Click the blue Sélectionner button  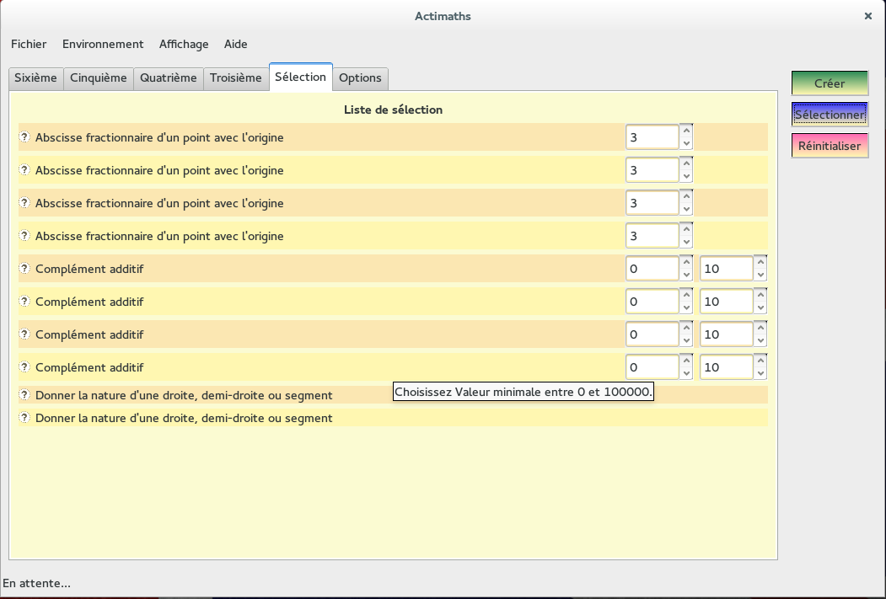click(x=830, y=115)
